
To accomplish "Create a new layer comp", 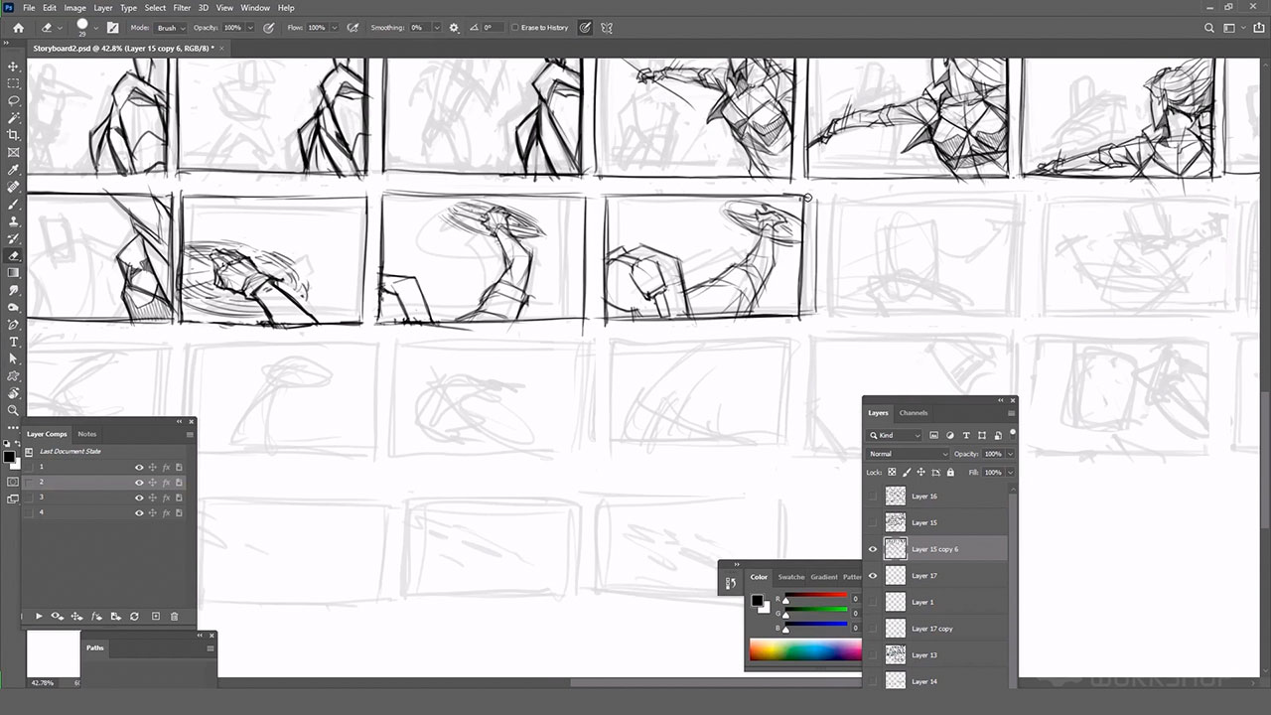I will click(x=155, y=617).
